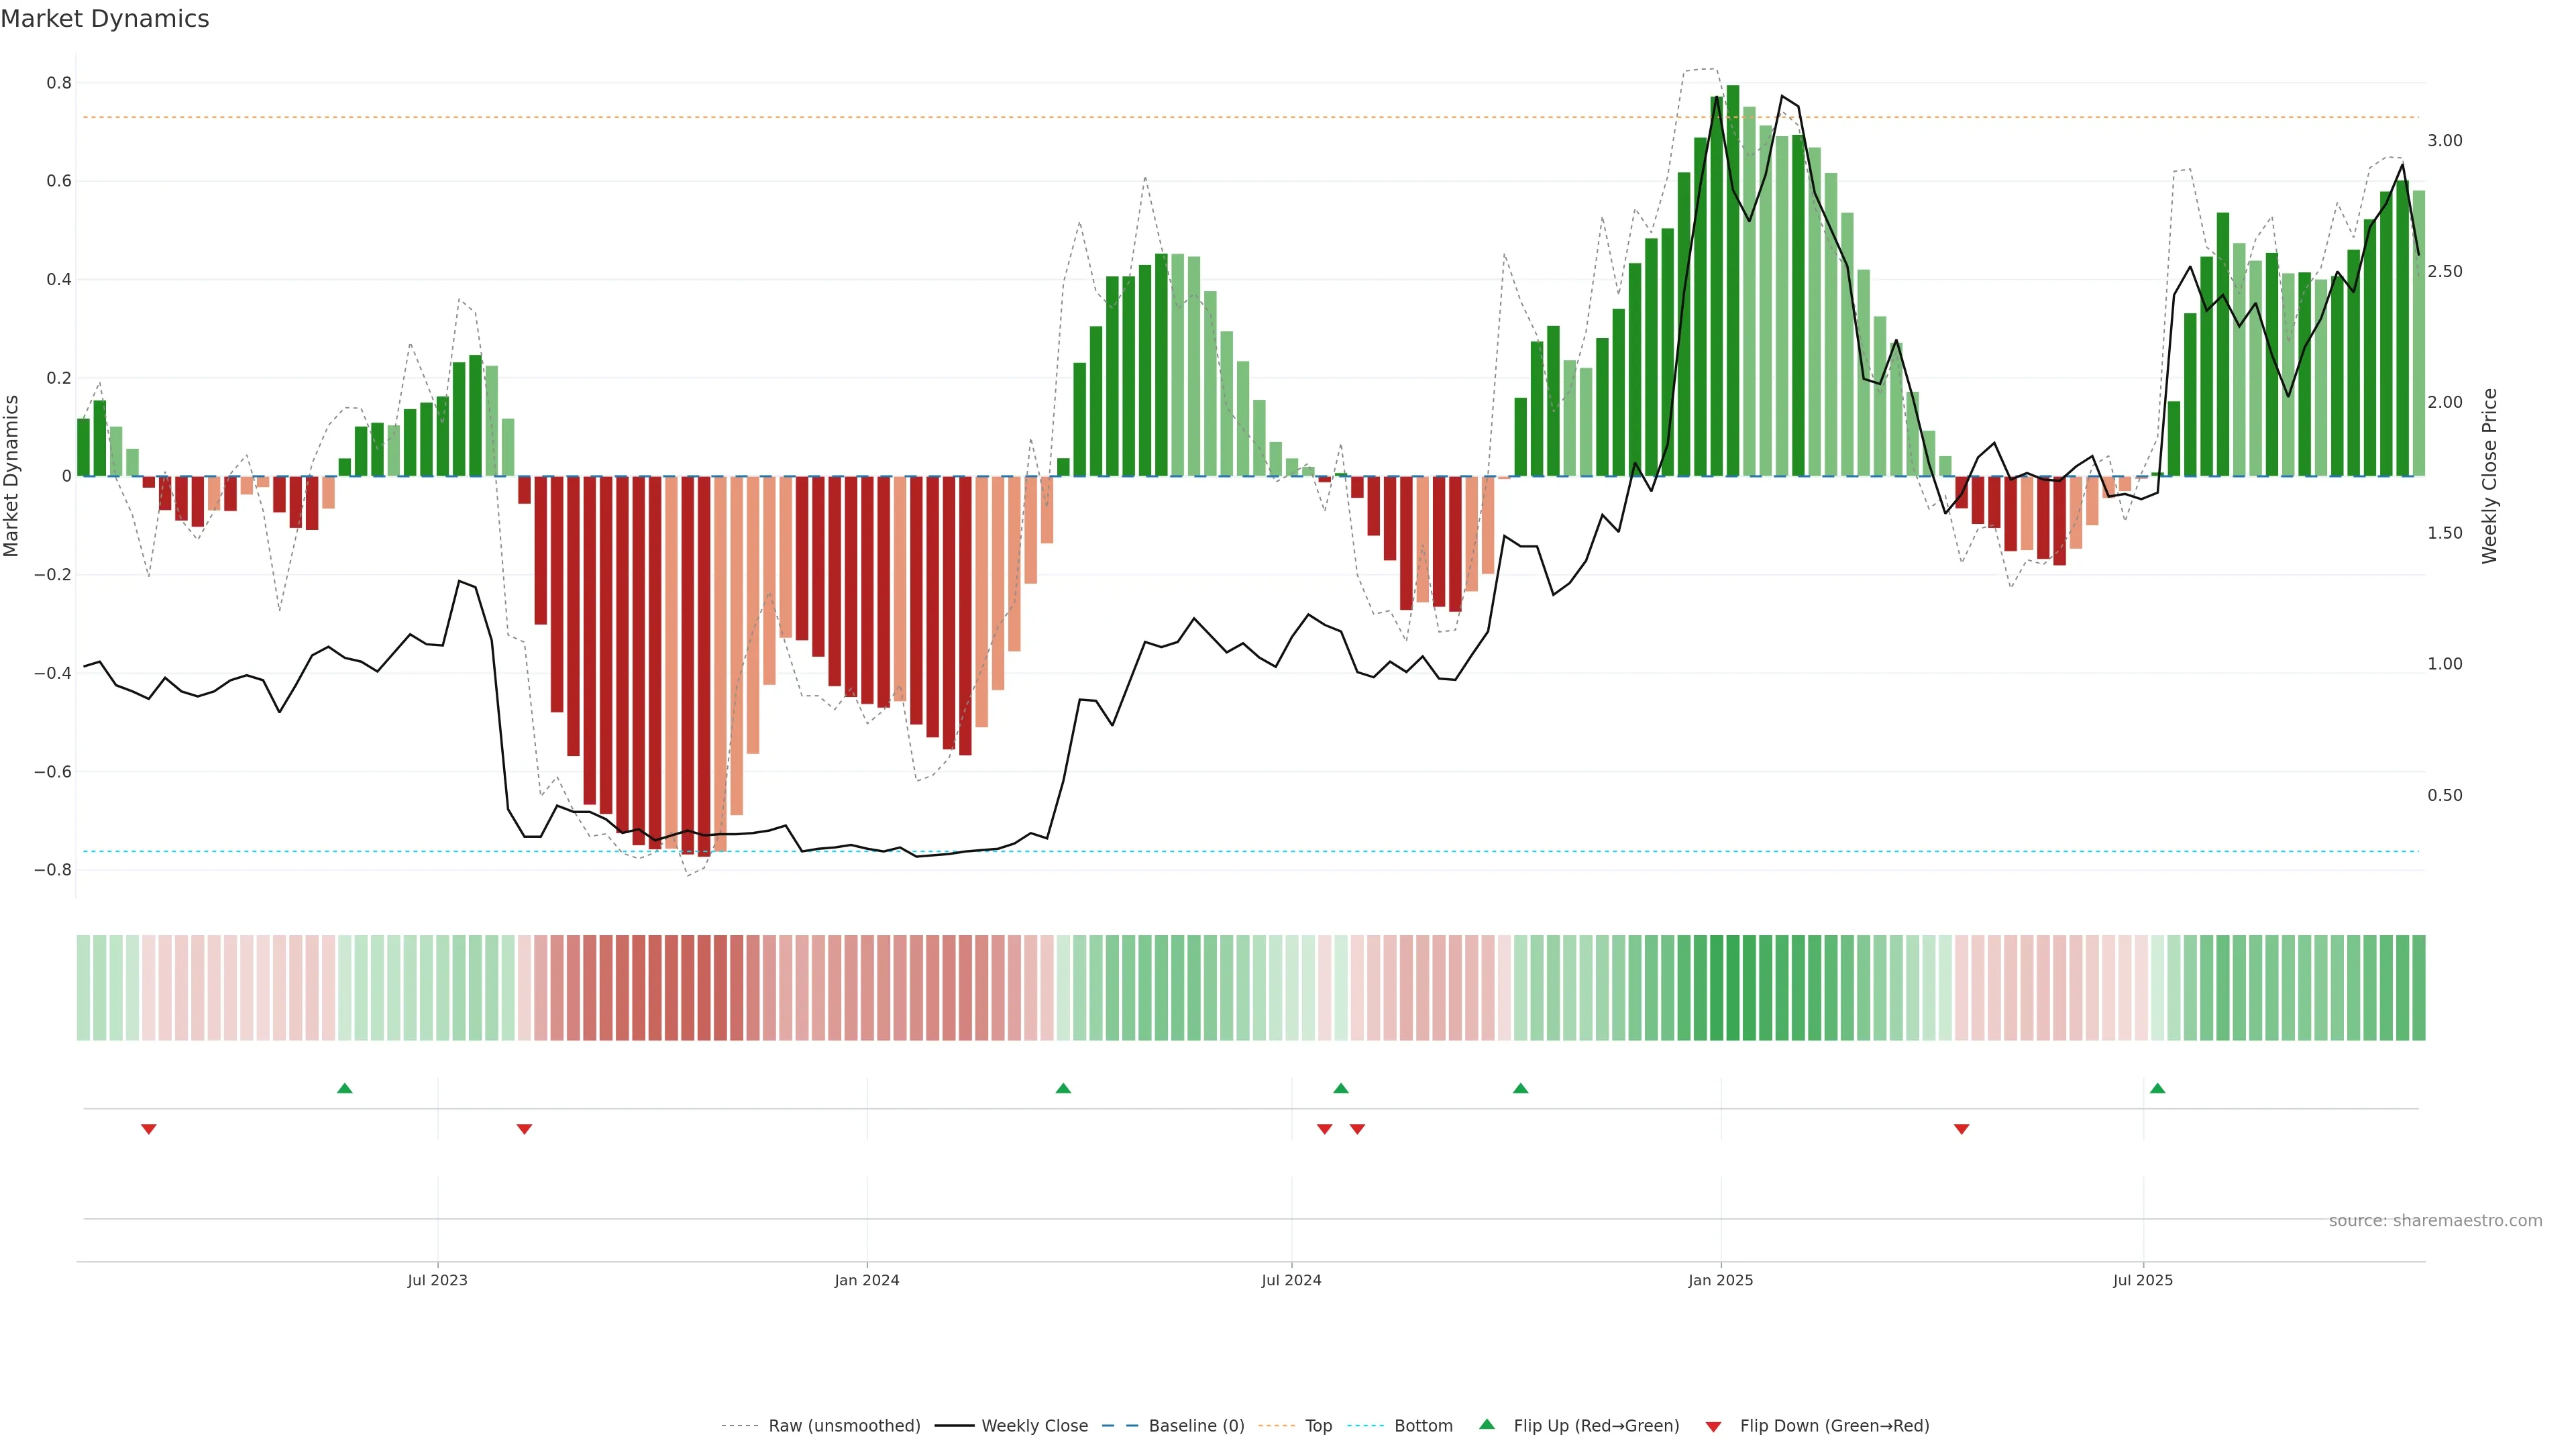
Task: Click the red flip-down marker between Jan and Jul 2025
Action: (x=1961, y=1129)
